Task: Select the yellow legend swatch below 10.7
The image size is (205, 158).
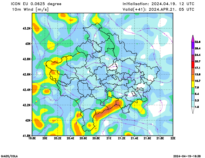Action: tap(193, 84)
